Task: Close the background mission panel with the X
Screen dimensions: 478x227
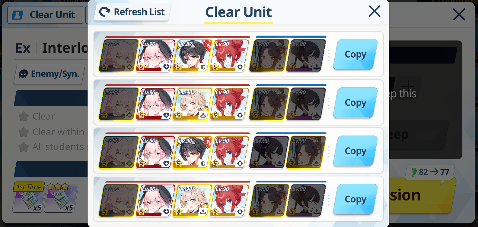Action: tap(459, 14)
